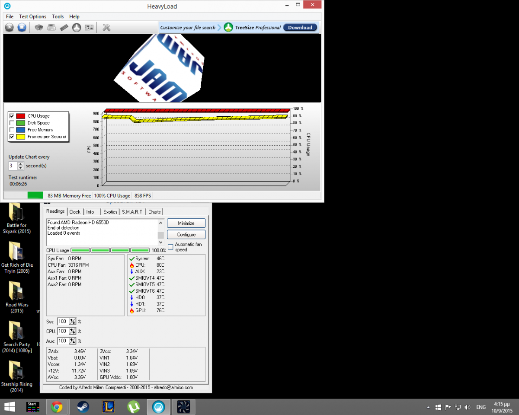Click HeavyLoad title bar app icon
Image resolution: width=519 pixels, height=415 pixels.
7,6
